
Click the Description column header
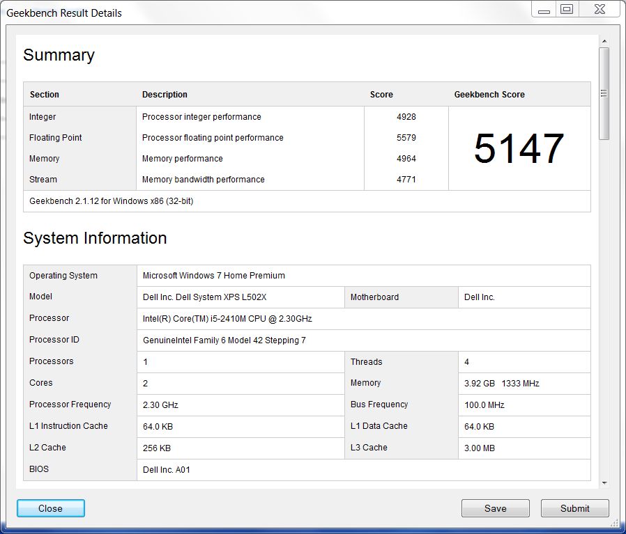[165, 95]
